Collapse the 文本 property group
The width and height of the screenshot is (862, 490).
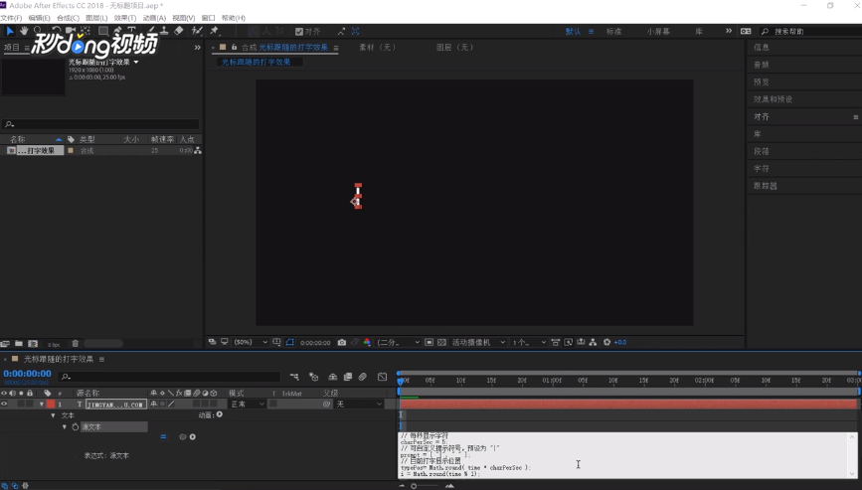53,415
